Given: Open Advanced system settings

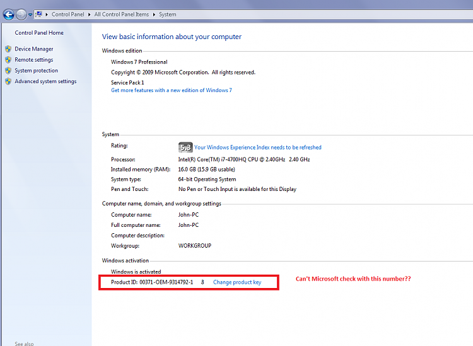Looking at the screenshot, I should click(x=45, y=81).
